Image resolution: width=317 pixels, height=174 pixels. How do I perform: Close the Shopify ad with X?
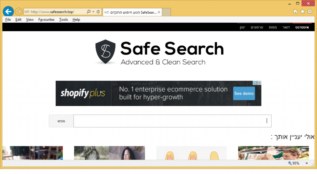pyautogui.click(x=259, y=83)
